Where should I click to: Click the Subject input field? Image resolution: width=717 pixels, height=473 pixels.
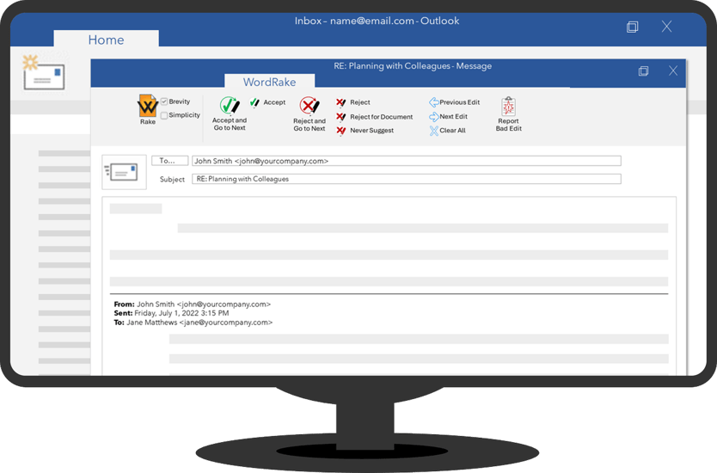406,179
